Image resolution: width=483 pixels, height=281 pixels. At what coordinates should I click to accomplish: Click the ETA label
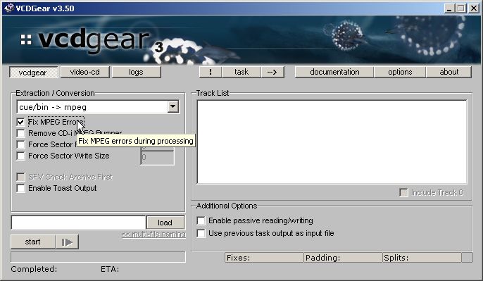(110, 269)
